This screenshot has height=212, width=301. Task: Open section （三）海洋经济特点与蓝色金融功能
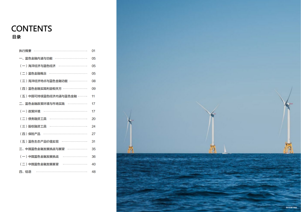point(43,81)
